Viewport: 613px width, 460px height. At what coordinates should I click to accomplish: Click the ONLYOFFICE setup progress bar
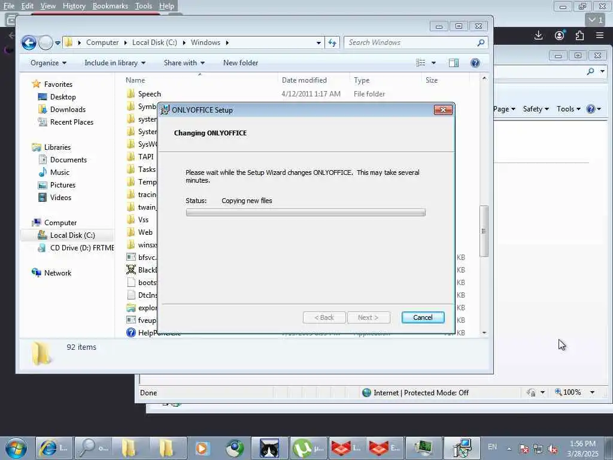coord(306,213)
